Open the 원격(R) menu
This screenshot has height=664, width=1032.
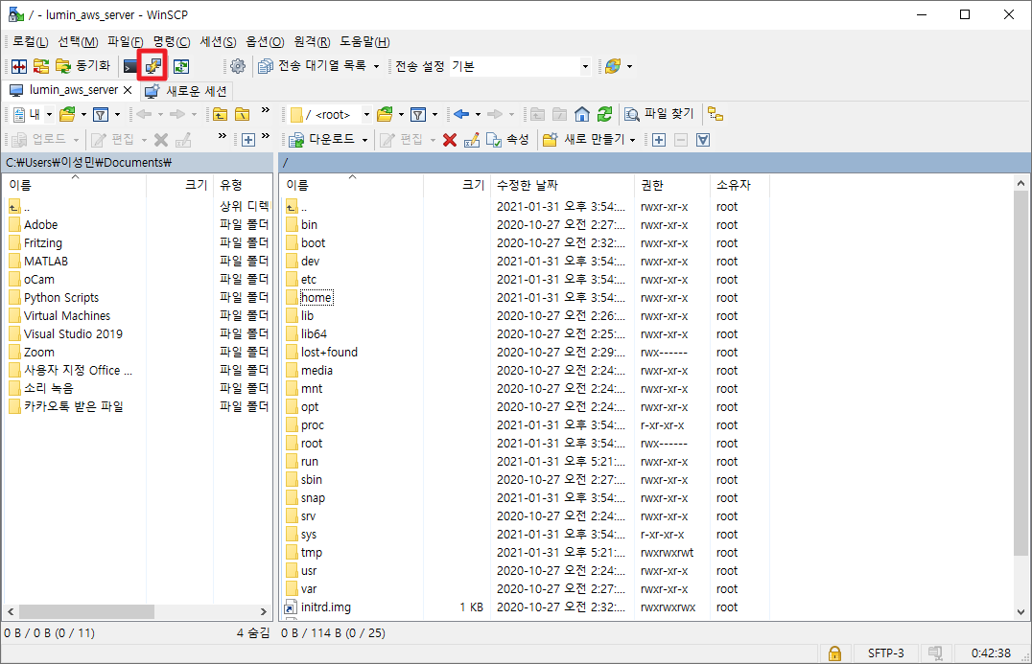(x=312, y=42)
